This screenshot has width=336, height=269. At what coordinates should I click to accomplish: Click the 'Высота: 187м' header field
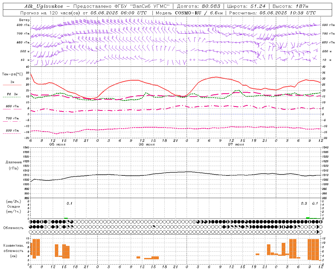[291, 6]
